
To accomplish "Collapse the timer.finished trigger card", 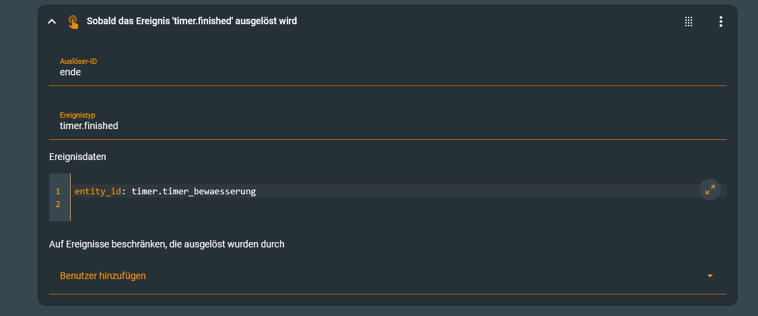I will (x=52, y=22).
